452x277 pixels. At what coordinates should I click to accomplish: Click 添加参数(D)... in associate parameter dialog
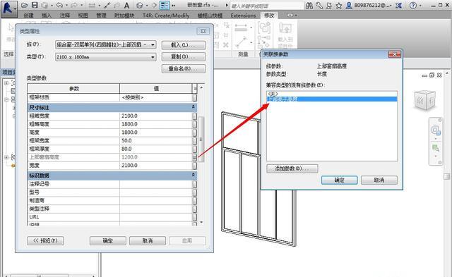292,168
